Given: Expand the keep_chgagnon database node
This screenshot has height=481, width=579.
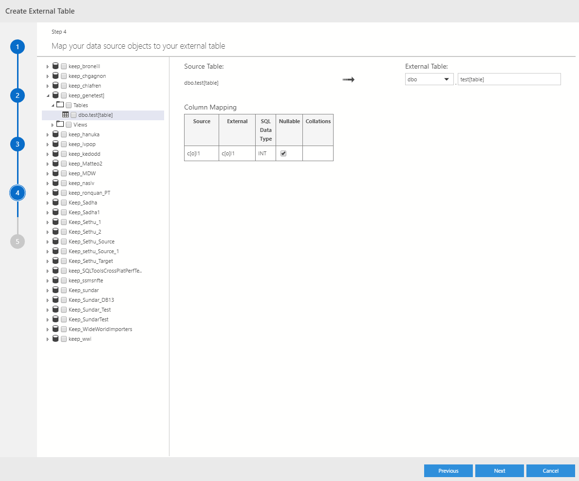Looking at the screenshot, I should click(48, 76).
